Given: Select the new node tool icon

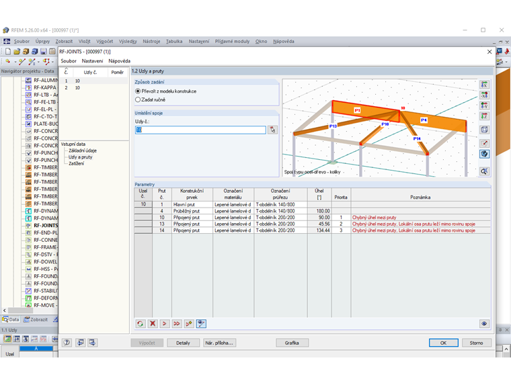Looking at the screenshot, I should [8, 61].
